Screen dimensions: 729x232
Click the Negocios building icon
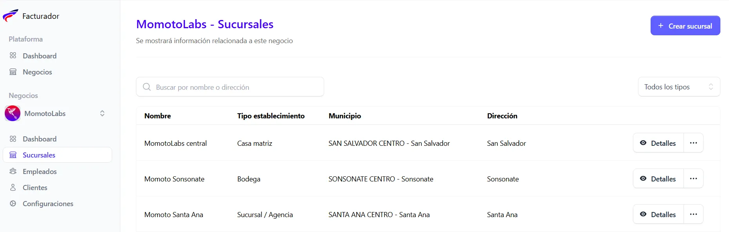pyautogui.click(x=13, y=72)
